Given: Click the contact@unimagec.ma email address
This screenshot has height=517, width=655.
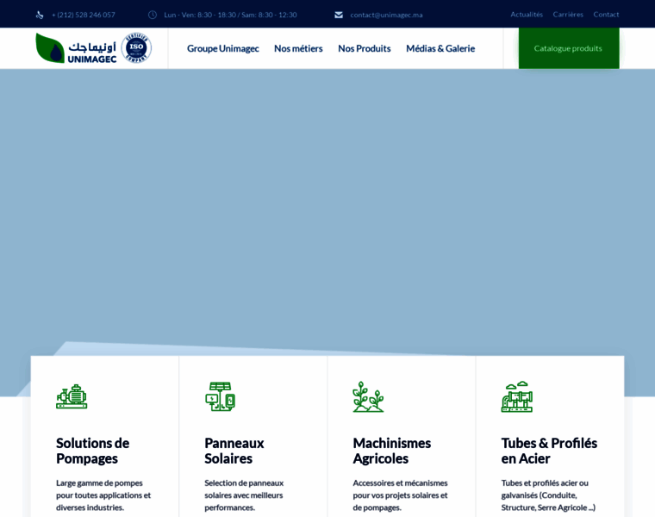Looking at the screenshot, I should click(x=386, y=15).
